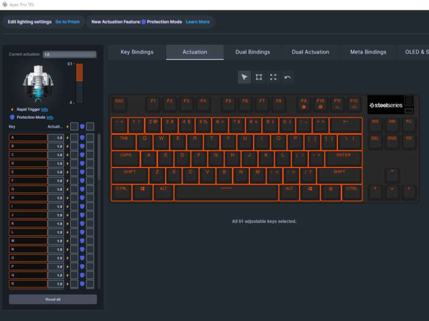429x321 pixels.
Task: Select the pointer selection tool
Action: pos(245,77)
